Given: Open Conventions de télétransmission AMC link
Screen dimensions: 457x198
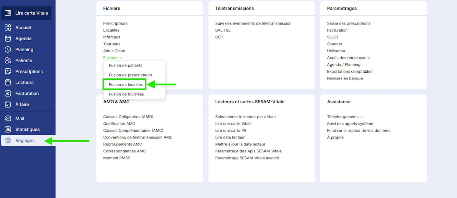Looking at the screenshot, I should coord(138,137).
